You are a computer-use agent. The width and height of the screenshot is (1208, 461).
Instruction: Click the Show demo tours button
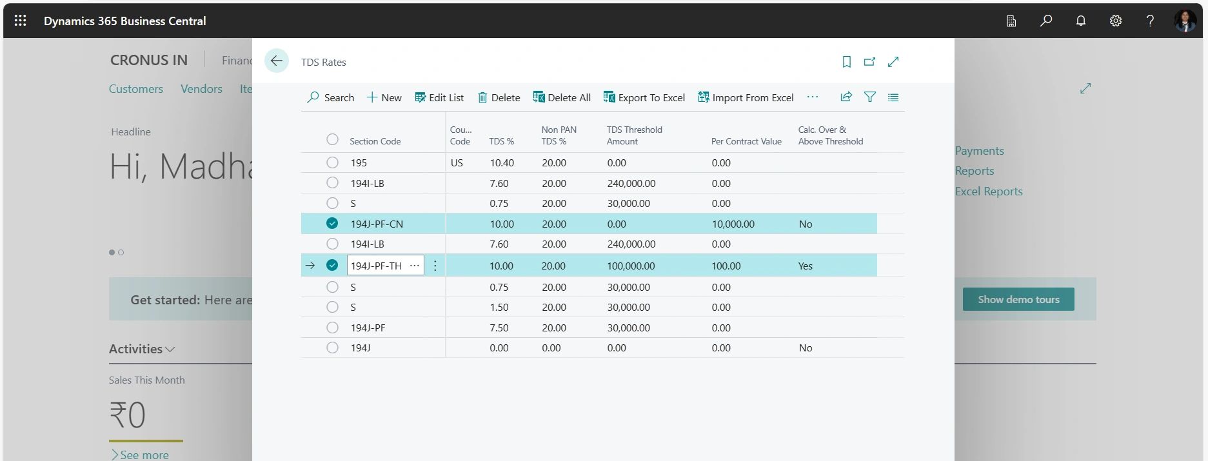tap(1018, 299)
